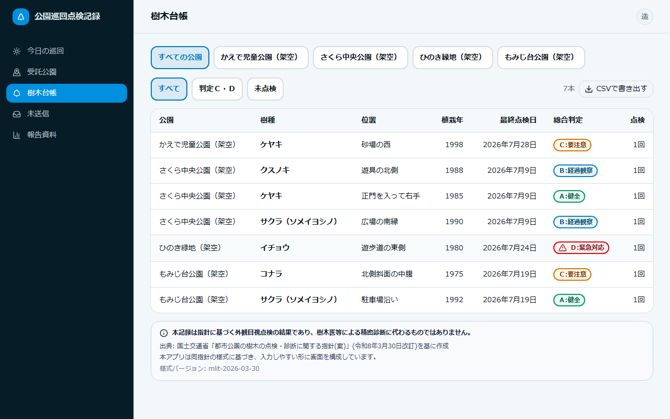This screenshot has height=419, width=670.
Task: Go to 受託公園 in the sidebar
Action: pyautogui.click(x=66, y=72)
